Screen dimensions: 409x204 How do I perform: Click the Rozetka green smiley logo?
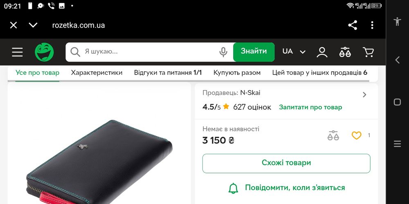coord(44,52)
